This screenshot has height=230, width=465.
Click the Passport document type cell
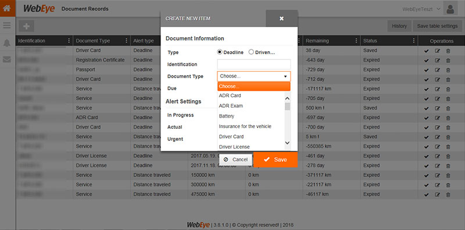click(x=85, y=69)
